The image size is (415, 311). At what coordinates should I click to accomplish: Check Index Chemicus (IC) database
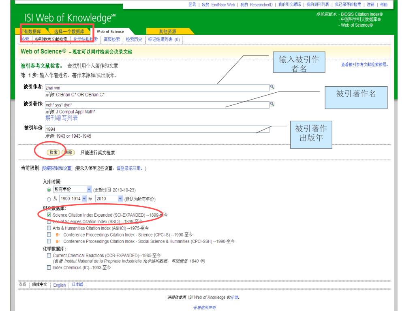pos(49,267)
